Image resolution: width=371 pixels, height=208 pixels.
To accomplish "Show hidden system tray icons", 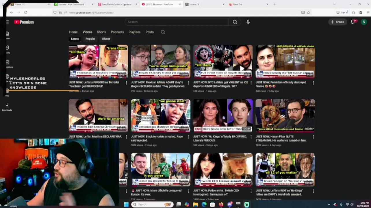I will point(329,205).
